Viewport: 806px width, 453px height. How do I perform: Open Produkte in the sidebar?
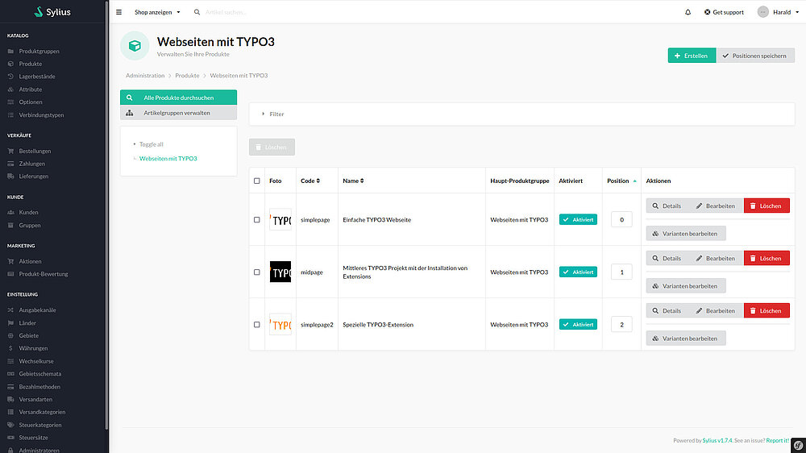31,64
